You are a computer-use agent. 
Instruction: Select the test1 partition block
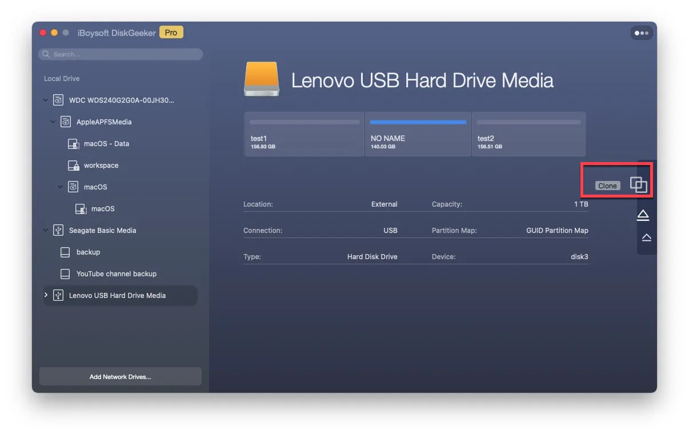point(304,135)
